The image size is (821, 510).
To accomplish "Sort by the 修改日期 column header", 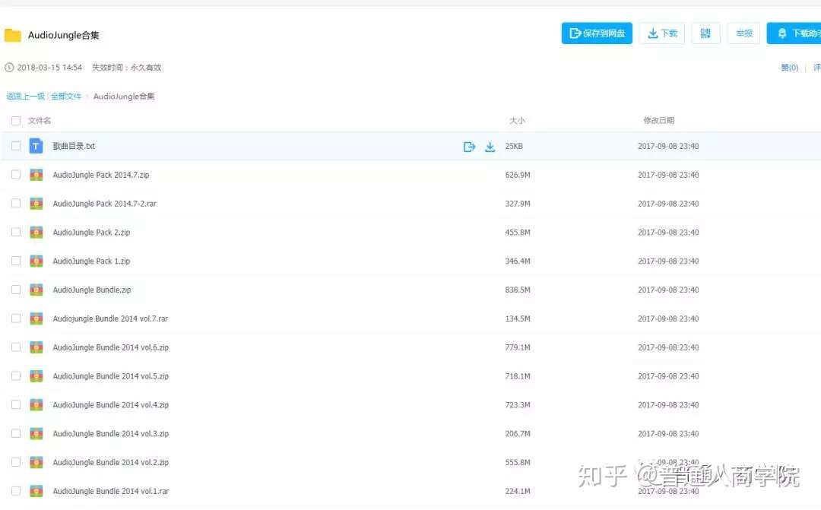I will coord(658,121).
